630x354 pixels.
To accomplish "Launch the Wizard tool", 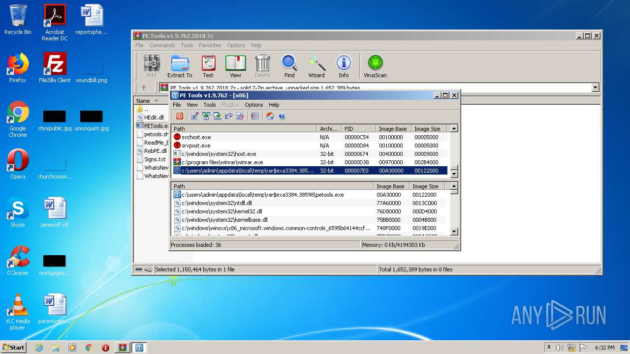I will (316, 66).
